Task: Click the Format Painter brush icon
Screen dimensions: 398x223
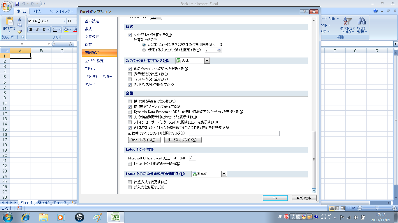Action: pyautogui.click(x=20, y=32)
